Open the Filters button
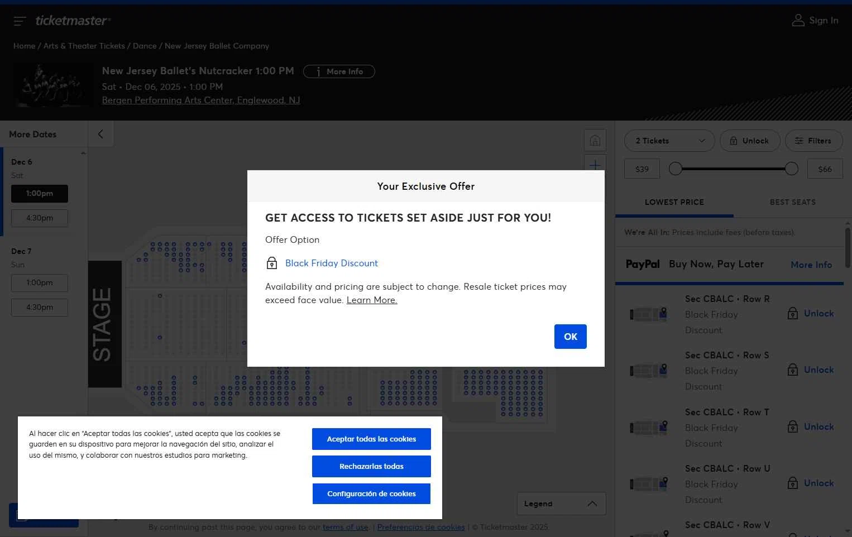 [814, 141]
